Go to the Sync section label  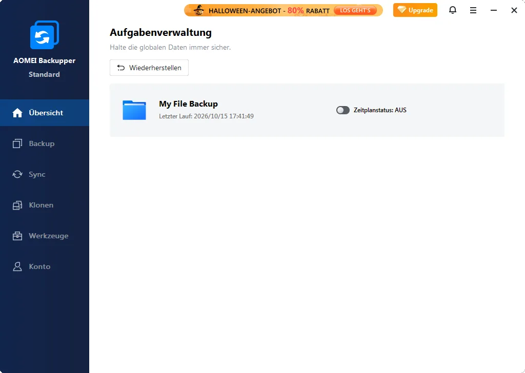point(37,174)
